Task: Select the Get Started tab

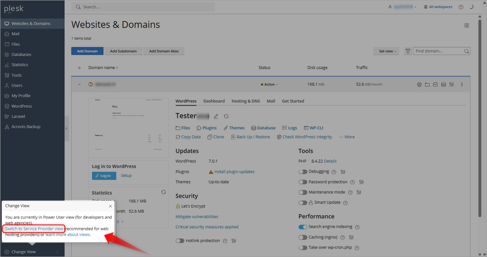Action: 293,101
